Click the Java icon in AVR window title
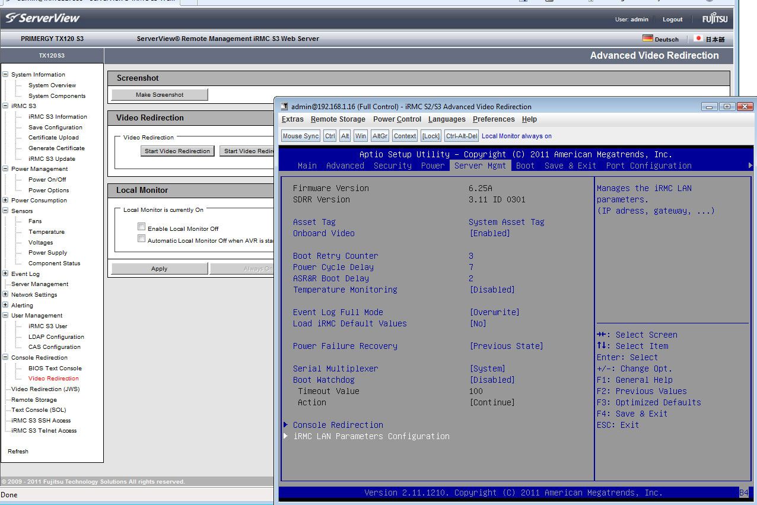Viewport: 757px width, 505px height. [285, 107]
